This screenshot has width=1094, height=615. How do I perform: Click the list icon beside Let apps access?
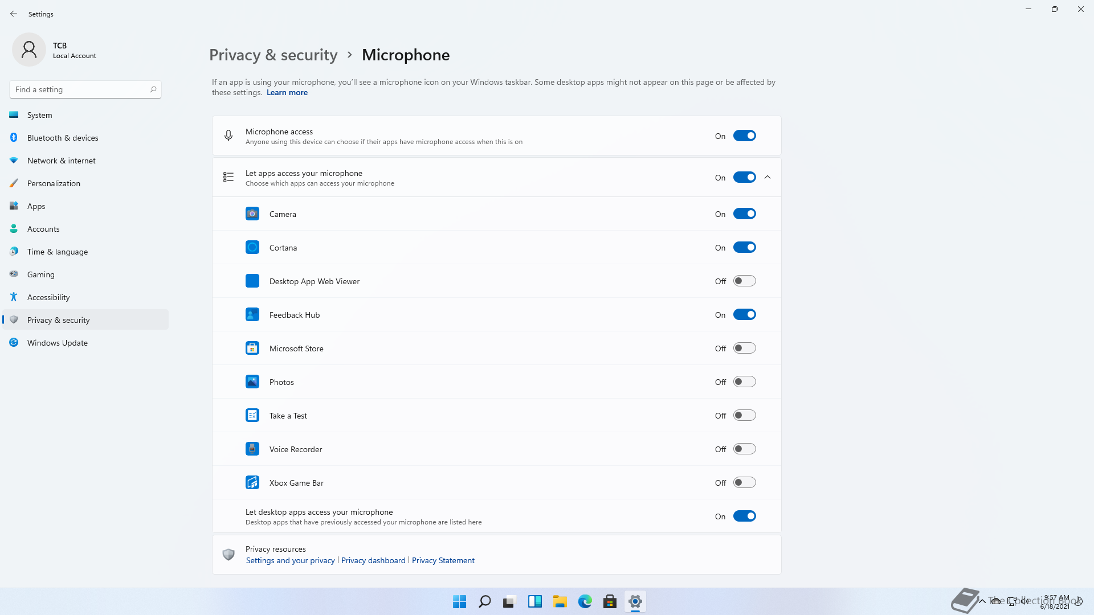(x=228, y=177)
